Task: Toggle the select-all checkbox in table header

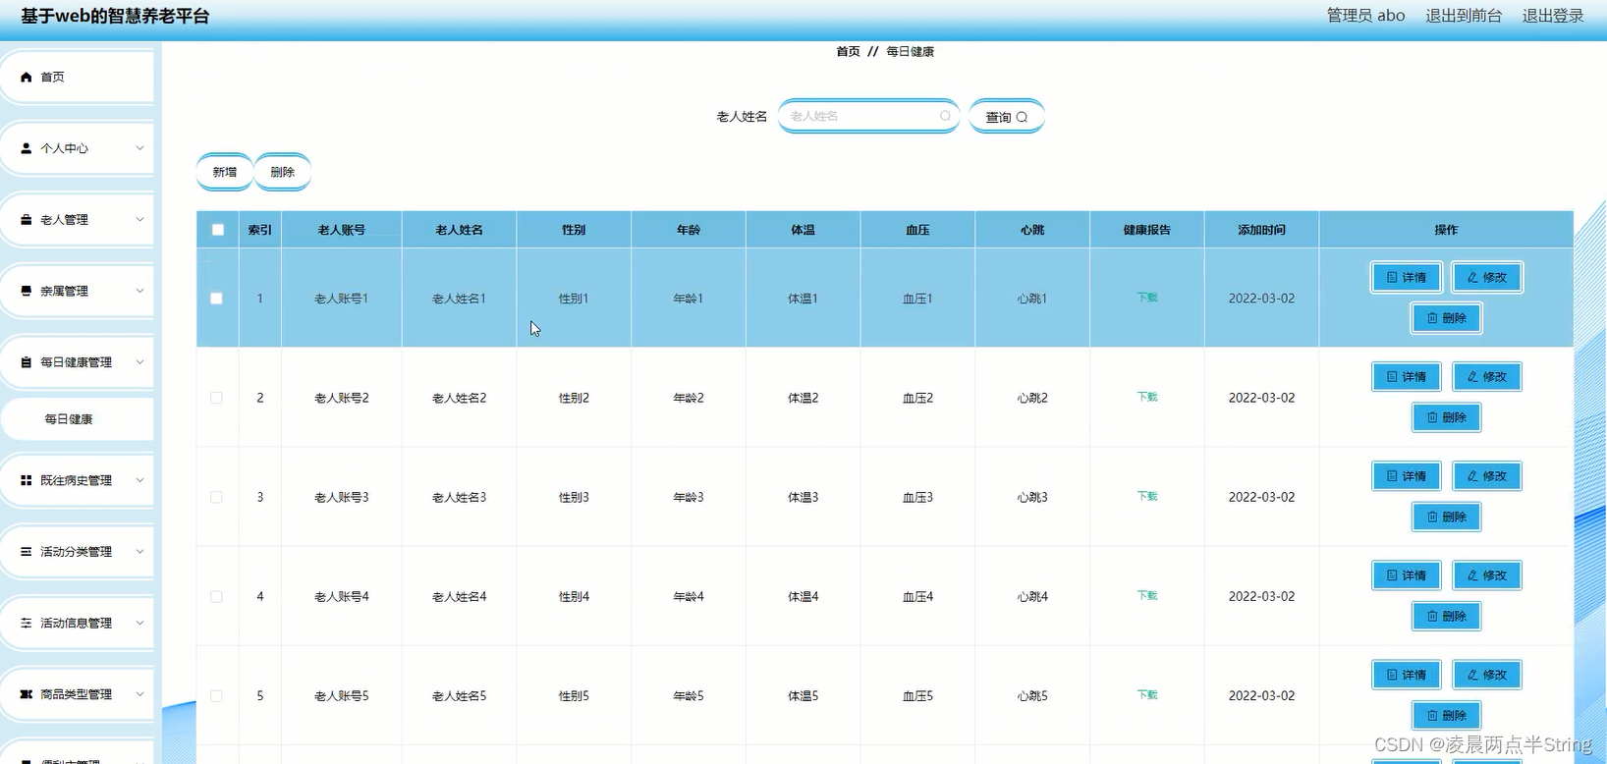Action: (218, 230)
